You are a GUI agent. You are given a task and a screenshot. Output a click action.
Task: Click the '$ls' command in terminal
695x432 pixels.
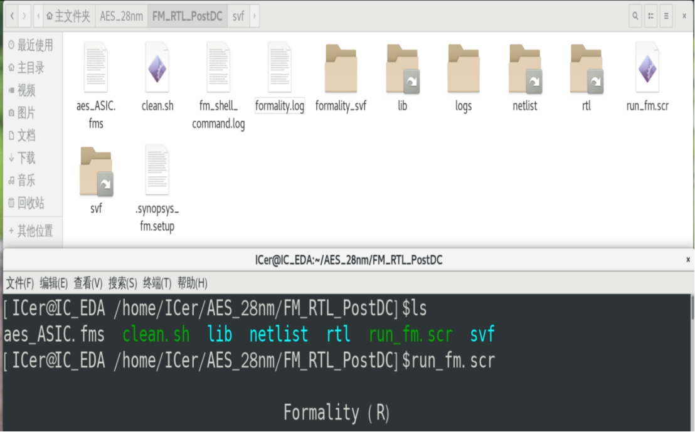(x=415, y=308)
